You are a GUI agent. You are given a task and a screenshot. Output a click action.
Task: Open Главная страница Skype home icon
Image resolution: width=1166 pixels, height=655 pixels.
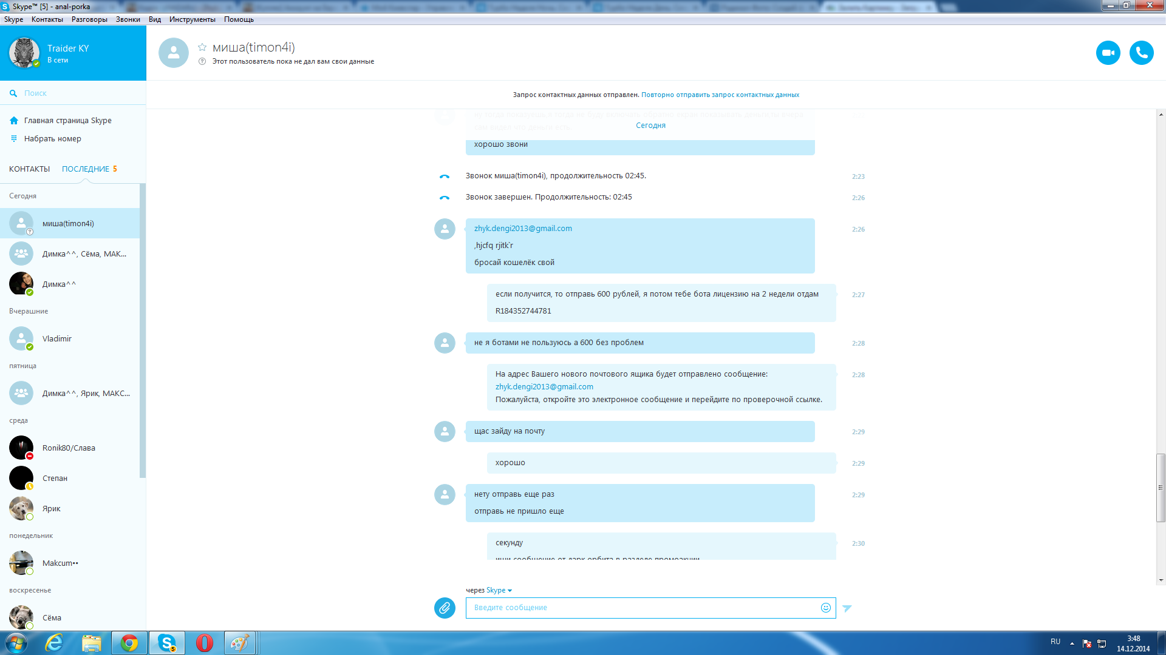pyautogui.click(x=14, y=121)
